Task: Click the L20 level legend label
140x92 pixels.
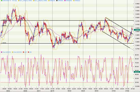Action: coord(26,52)
